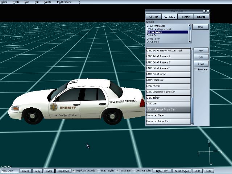The image size is (232, 174).
Task: Select LASD Van
Action: click(x=168, y=104)
